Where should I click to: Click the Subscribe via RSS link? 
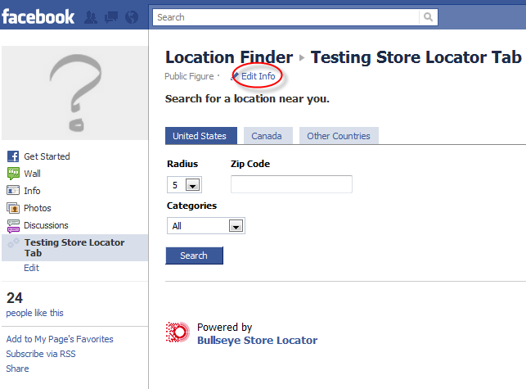tap(41, 354)
